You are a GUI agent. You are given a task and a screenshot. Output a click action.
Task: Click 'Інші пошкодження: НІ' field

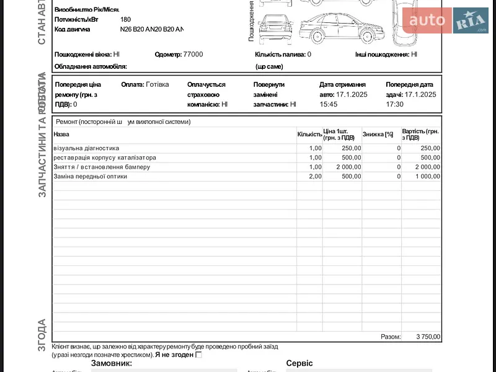coord(386,55)
